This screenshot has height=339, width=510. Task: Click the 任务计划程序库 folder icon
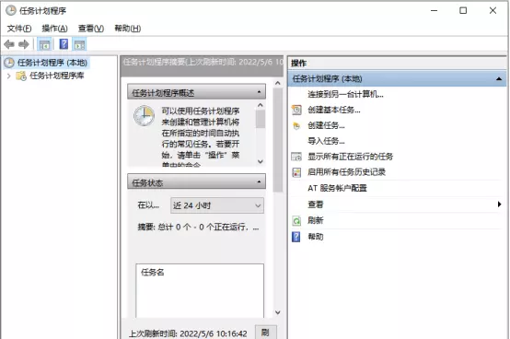point(21,76)
